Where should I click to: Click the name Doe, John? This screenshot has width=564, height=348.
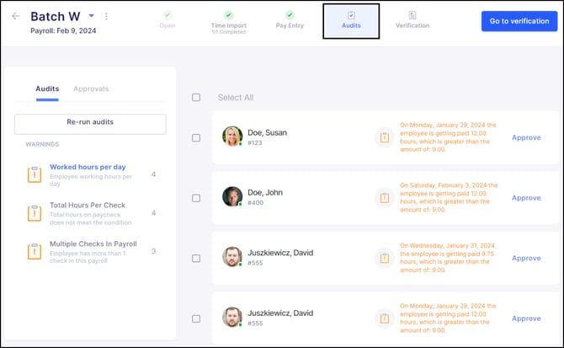[x=265, y=193]
